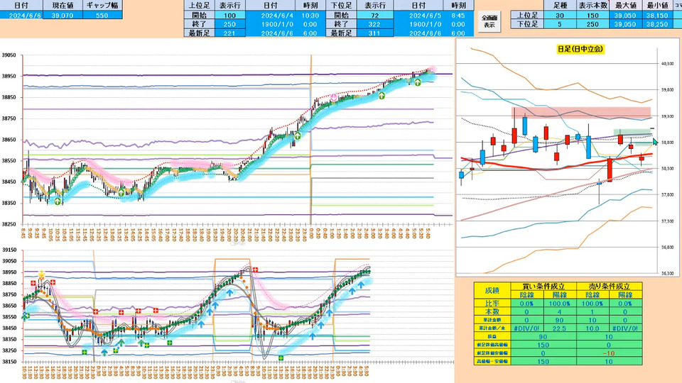Viewport: 682px width, 383px height.
Task: Click the 38250 axis label on upper chart
Action: (x=9, y=224)
